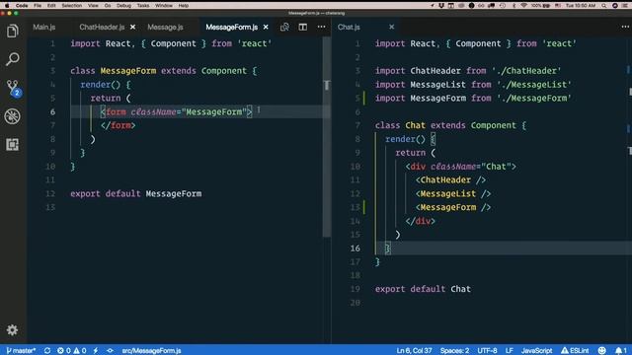Show warnings count in status bar

pos(80,351)
